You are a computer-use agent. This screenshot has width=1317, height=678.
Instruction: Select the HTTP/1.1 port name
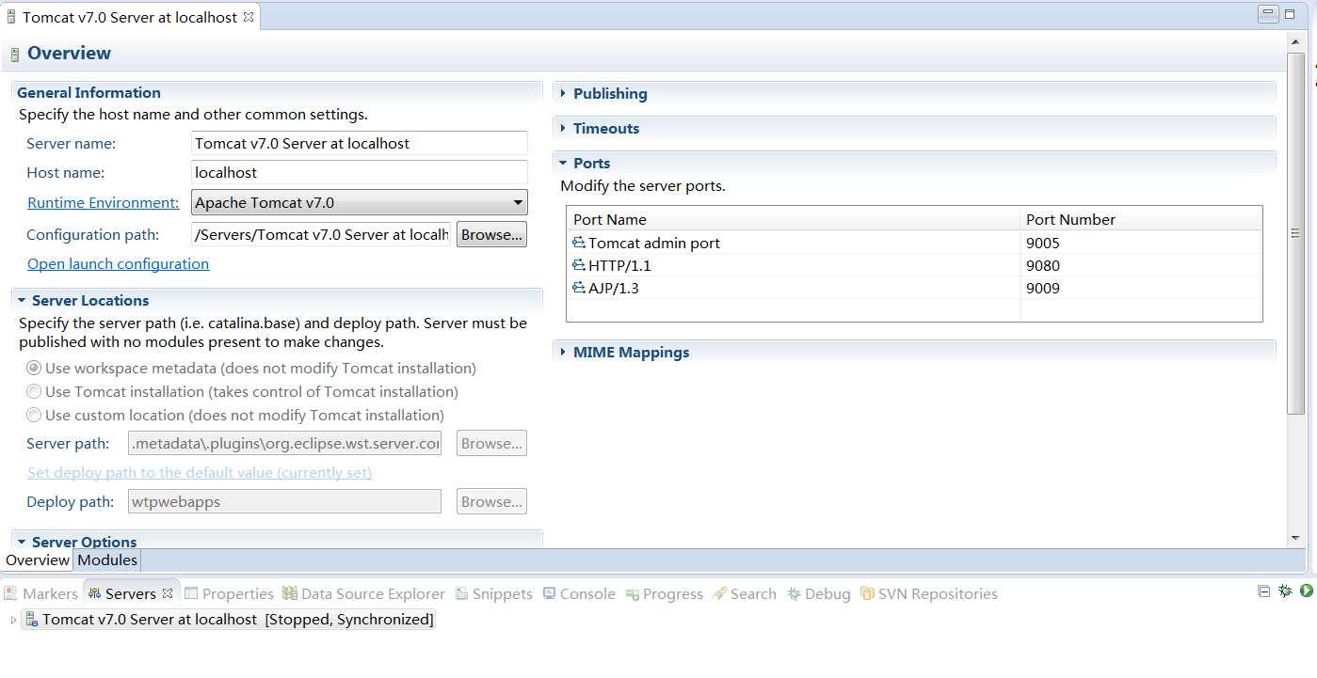619,265
